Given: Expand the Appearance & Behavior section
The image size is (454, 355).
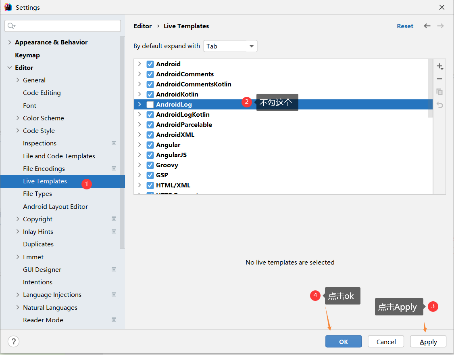Looking at the screenshot, I should pos(10,42).
